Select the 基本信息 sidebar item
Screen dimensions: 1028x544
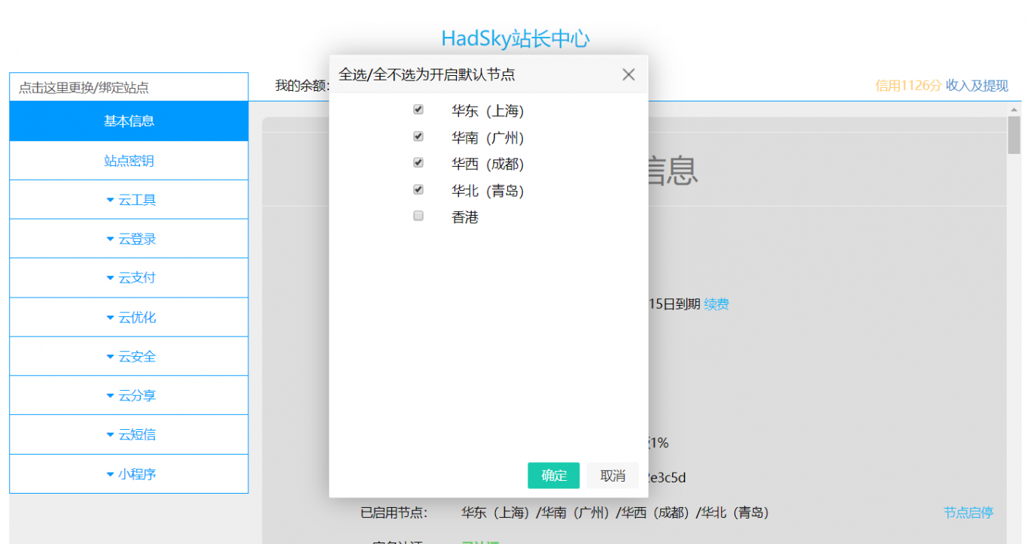pos(129,121)
